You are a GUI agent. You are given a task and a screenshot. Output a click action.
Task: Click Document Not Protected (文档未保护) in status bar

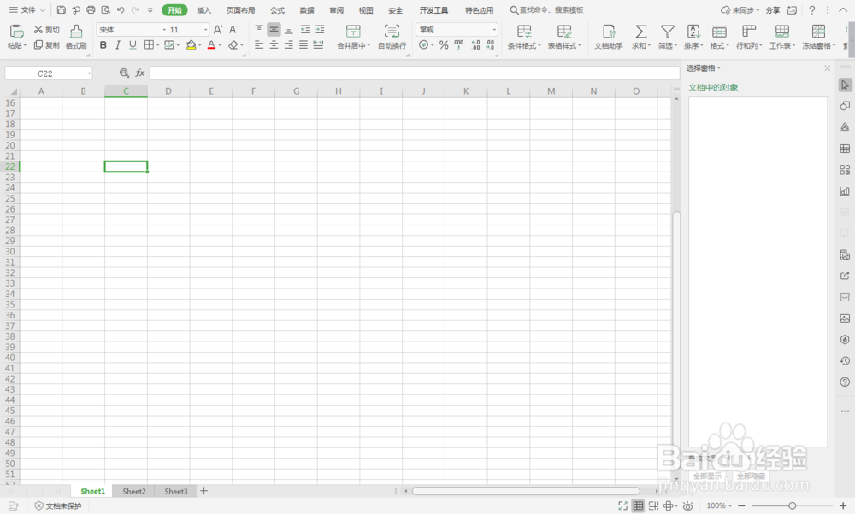[x=58, y=505]
